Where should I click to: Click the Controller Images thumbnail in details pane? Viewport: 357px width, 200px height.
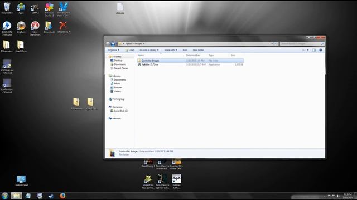point(112,153)
